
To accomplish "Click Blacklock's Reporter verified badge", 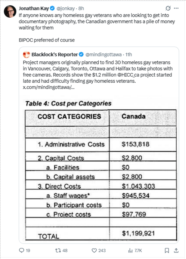I will pos(81,55).
